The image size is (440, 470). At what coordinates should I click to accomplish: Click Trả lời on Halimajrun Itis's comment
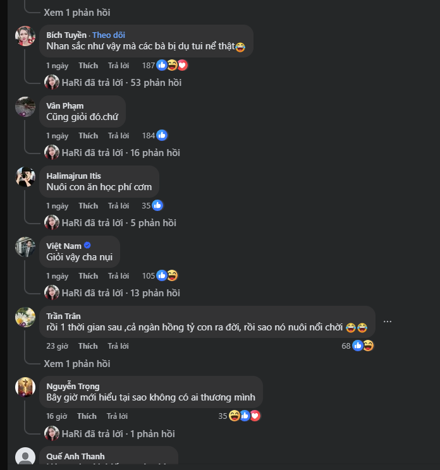(x=118, y=205)
